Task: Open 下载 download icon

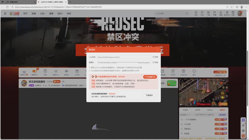Action: 208,13
